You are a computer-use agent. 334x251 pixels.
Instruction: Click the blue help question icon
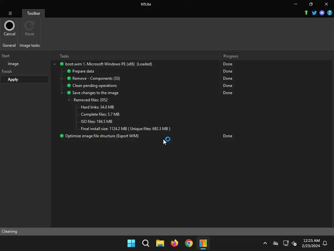click(x=329, y=13)
